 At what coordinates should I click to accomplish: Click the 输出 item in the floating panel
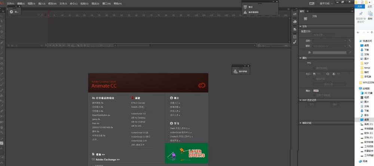(248, 7)
